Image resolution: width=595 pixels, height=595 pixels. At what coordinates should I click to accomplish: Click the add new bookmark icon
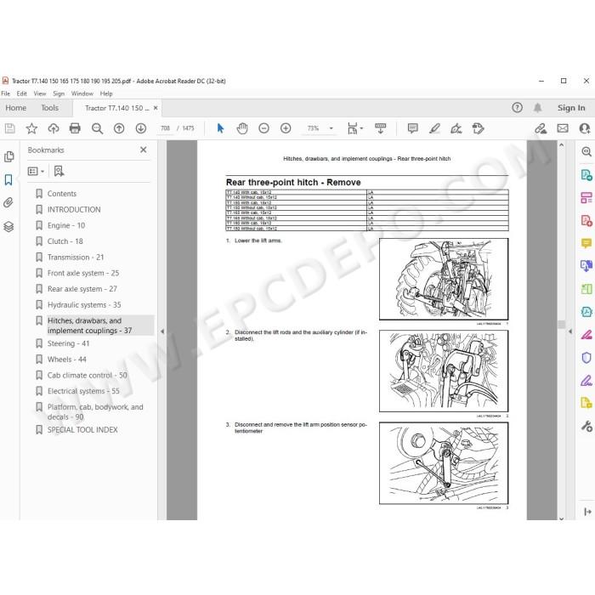[x=59, y=171]
